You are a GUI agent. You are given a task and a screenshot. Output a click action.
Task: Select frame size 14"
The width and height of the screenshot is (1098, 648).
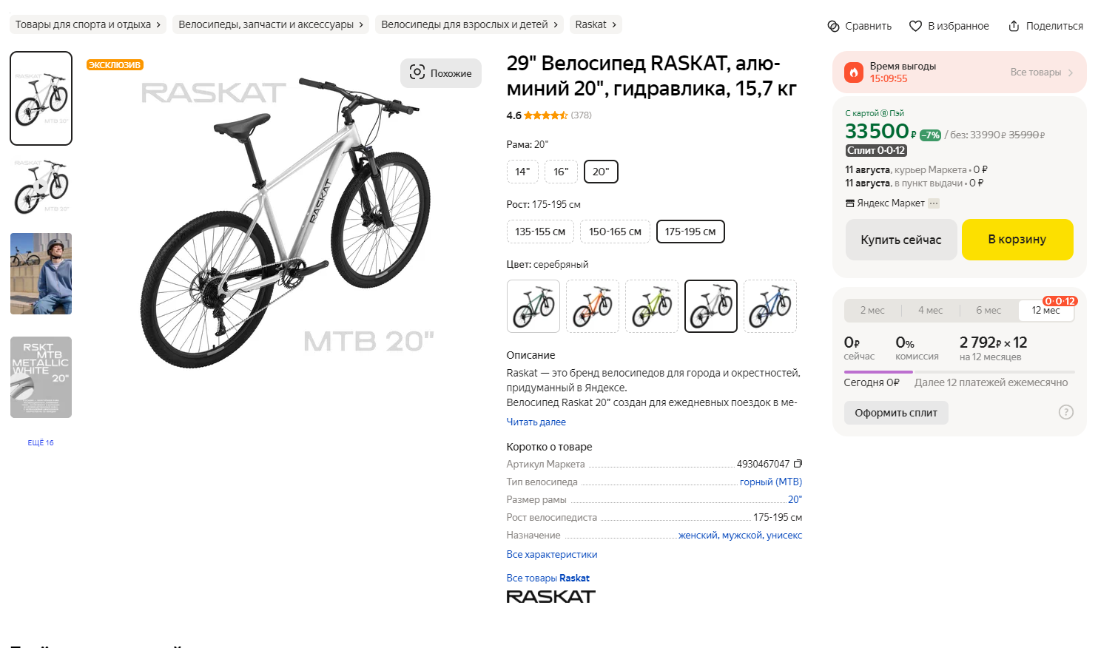coord(522,172)
